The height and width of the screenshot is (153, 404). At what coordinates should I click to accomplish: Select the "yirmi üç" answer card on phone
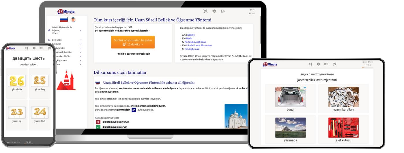click(x=17, y=114)
